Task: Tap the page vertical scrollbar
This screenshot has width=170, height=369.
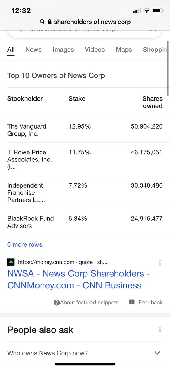Action: [x=168, y=68]
